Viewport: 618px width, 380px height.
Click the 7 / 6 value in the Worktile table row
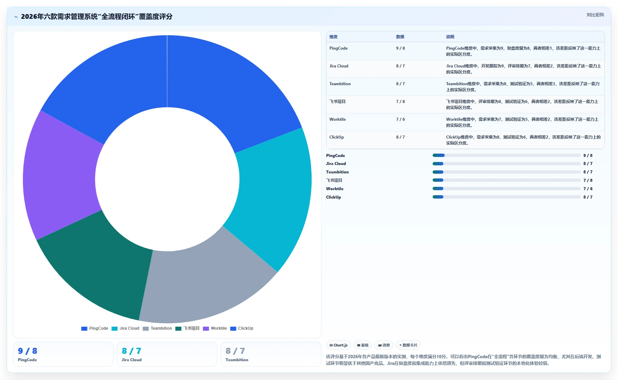coord(400,119)
